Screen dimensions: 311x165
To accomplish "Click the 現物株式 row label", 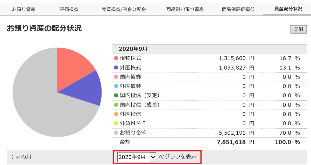I will coord(130,58).
